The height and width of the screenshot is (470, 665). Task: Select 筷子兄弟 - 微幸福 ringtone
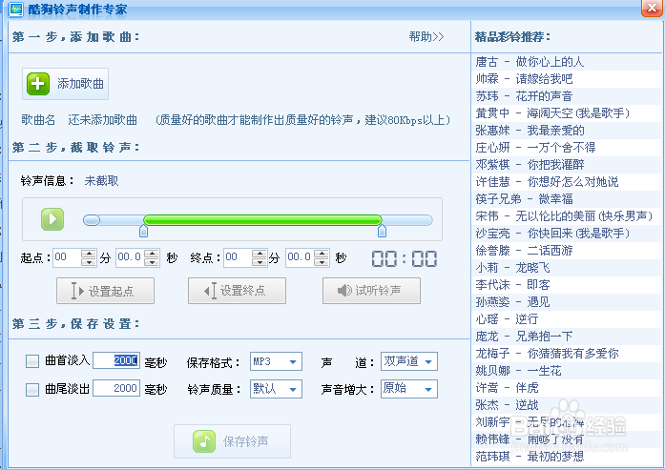(567, 199)
